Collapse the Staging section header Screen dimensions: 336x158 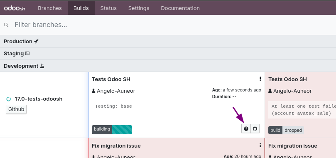pyautogui.click(x=168, y=53)
